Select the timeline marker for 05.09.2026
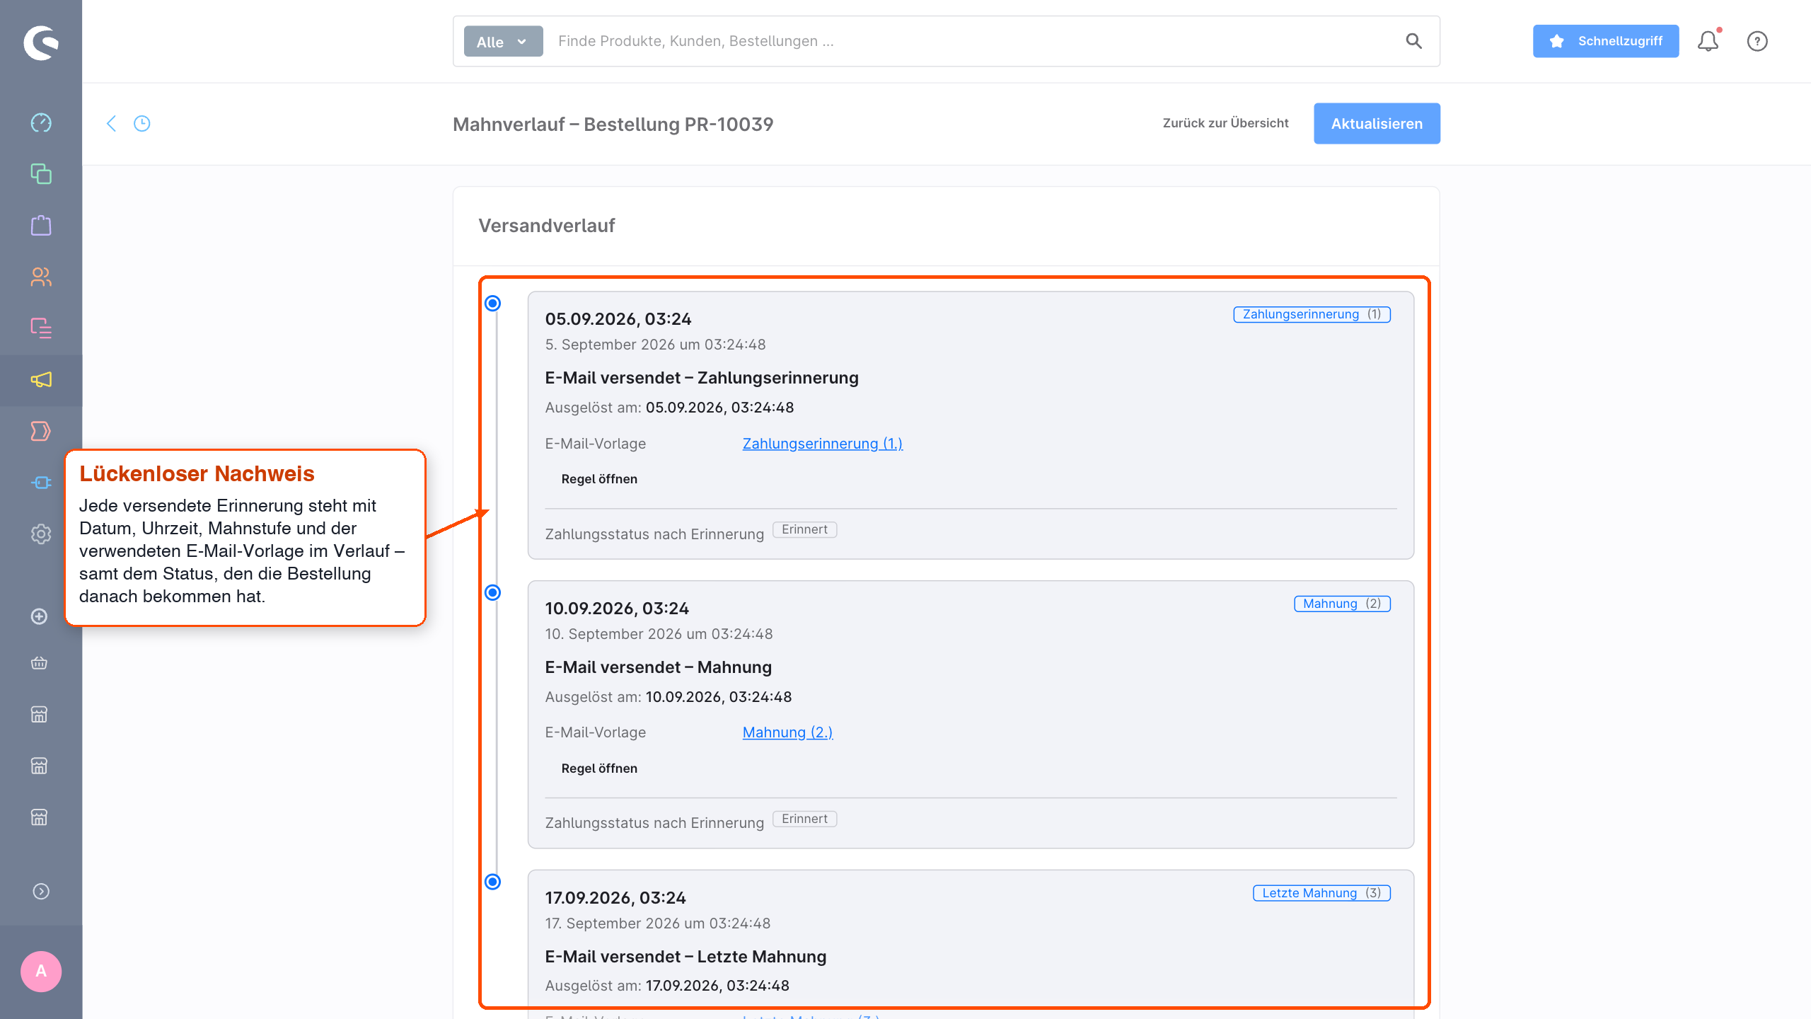1811x1019 pixels. (x=493, y=304)
